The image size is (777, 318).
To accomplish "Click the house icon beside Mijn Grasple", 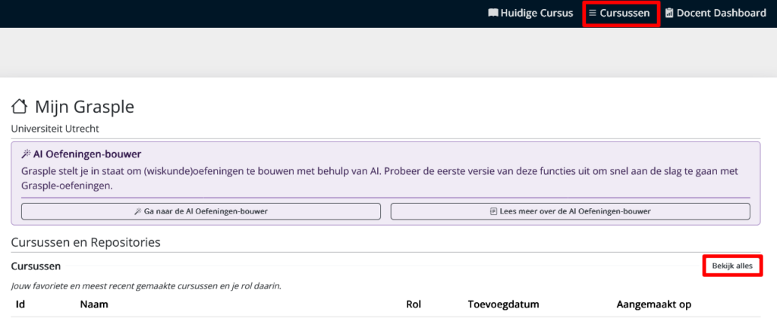I will pos(19,106).
